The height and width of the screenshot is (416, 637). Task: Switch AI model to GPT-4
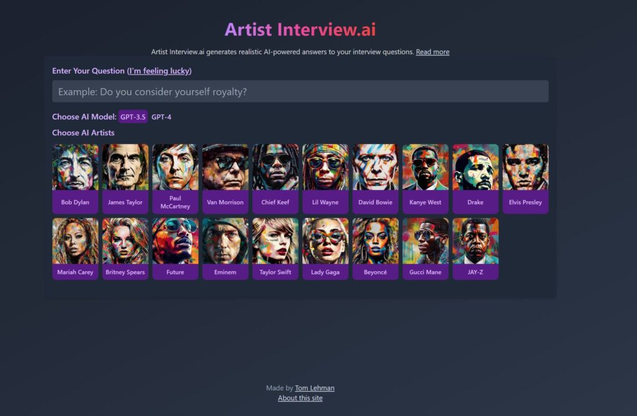[x=161, y=117]
